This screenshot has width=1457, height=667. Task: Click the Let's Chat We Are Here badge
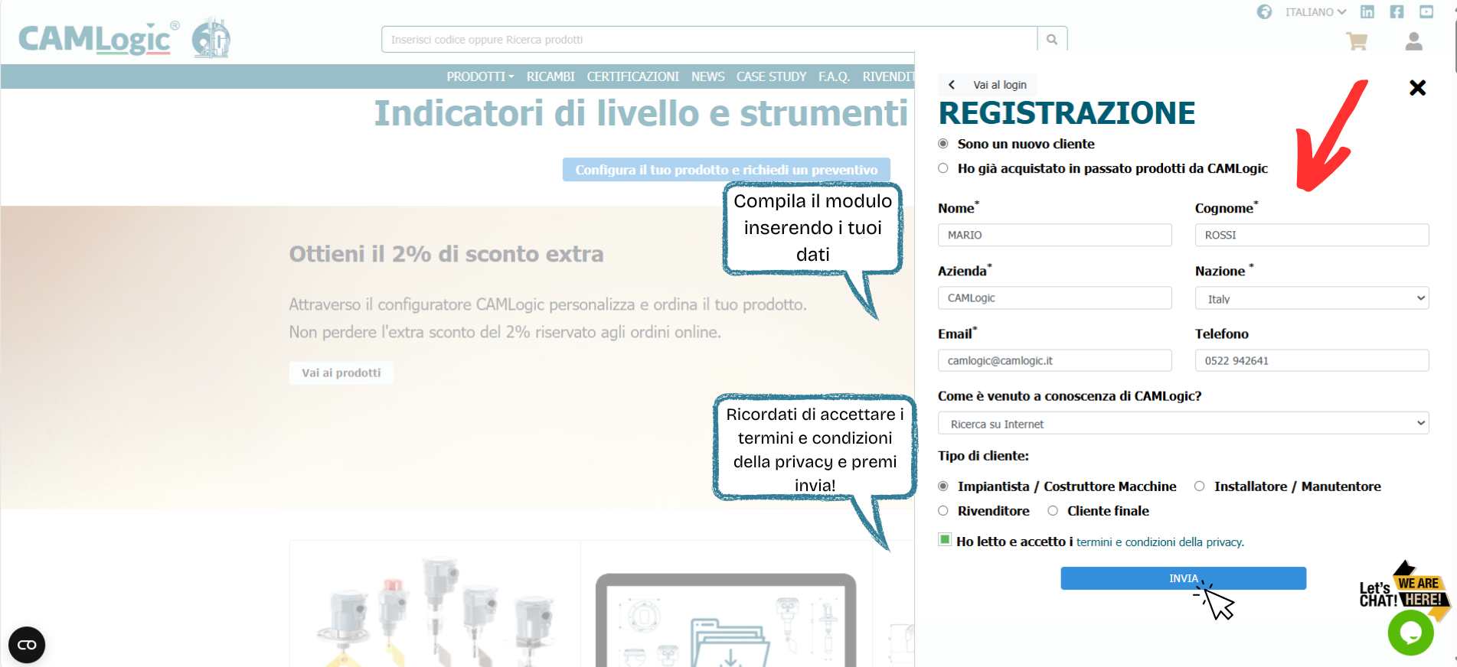pos(1404,590)
